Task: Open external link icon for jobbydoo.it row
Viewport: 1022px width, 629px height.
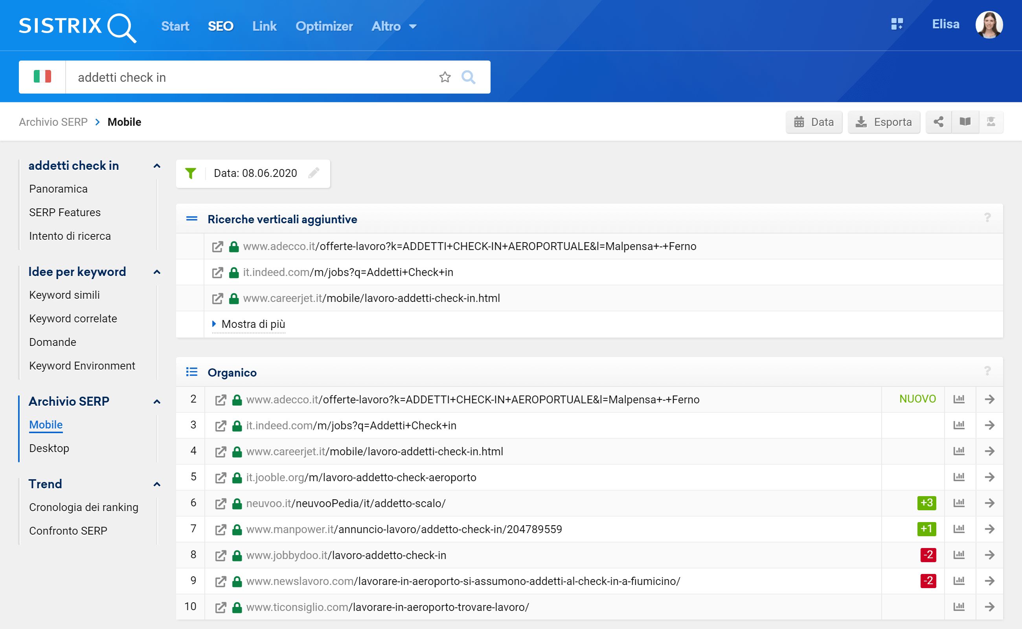Action: pyautogui.click(x=221, y=555)
